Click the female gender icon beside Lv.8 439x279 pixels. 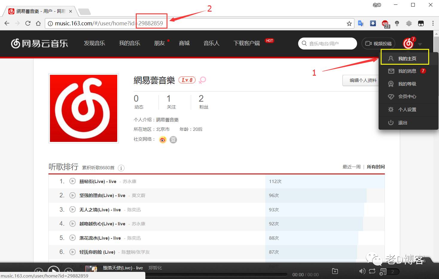[202, 80]
